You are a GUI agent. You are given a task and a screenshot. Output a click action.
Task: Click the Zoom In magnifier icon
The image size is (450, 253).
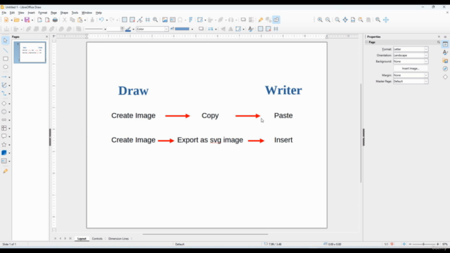tap(320, 20)
